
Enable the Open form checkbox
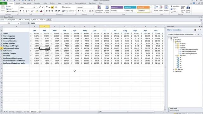[x=168, y=109]
